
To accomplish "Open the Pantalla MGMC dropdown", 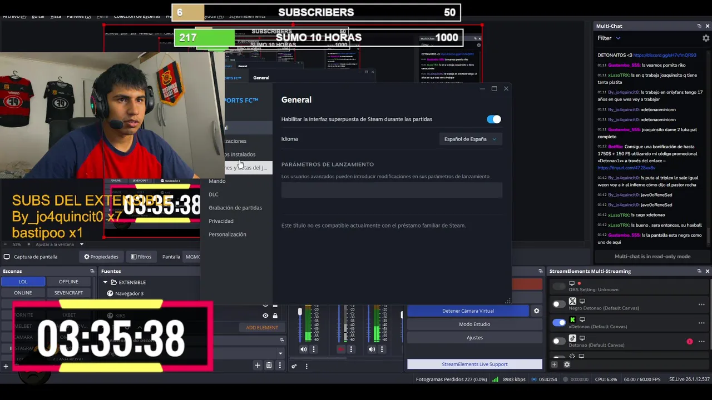I will 192,257.
